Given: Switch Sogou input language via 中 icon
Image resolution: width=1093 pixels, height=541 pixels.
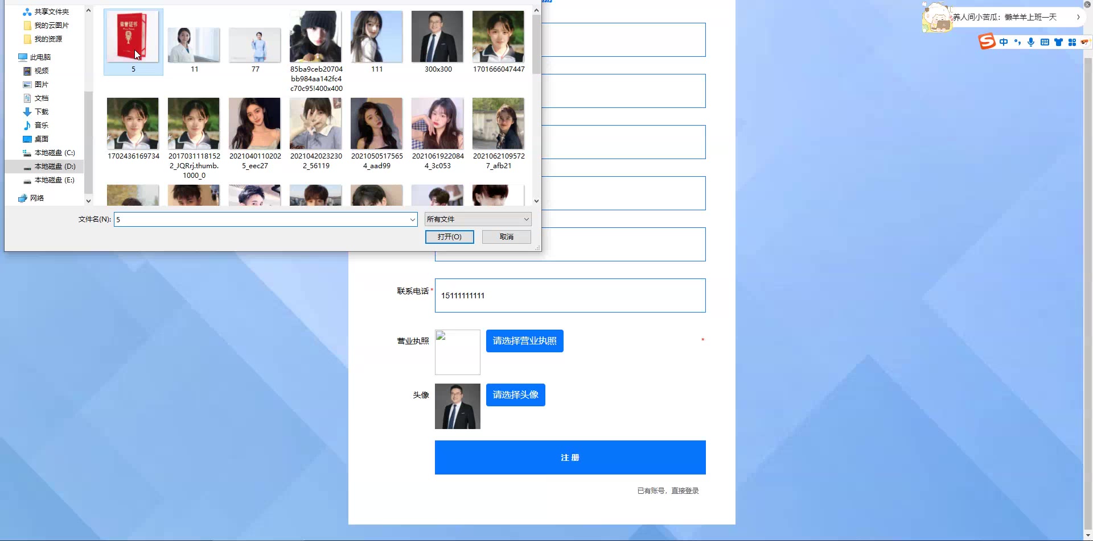Looking at the screenshot, I should tap(1004, 42).
